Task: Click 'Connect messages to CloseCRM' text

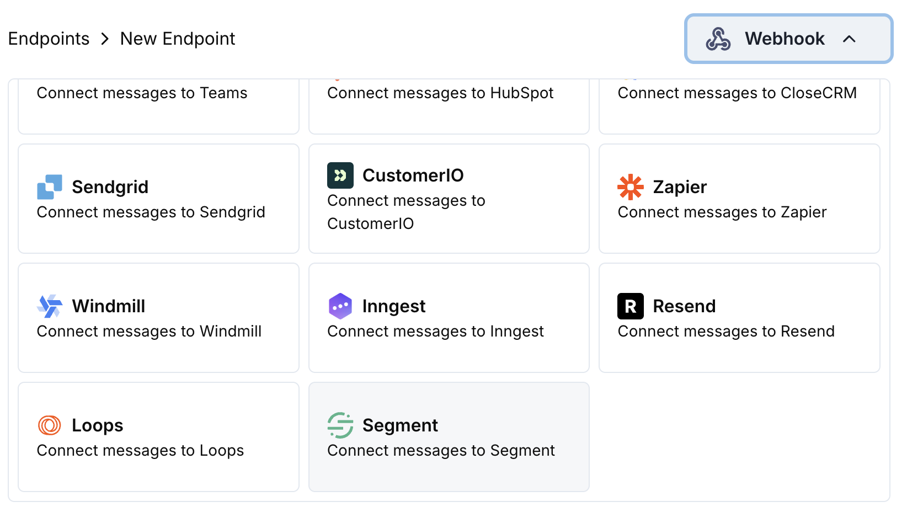Action: point(737,93)
